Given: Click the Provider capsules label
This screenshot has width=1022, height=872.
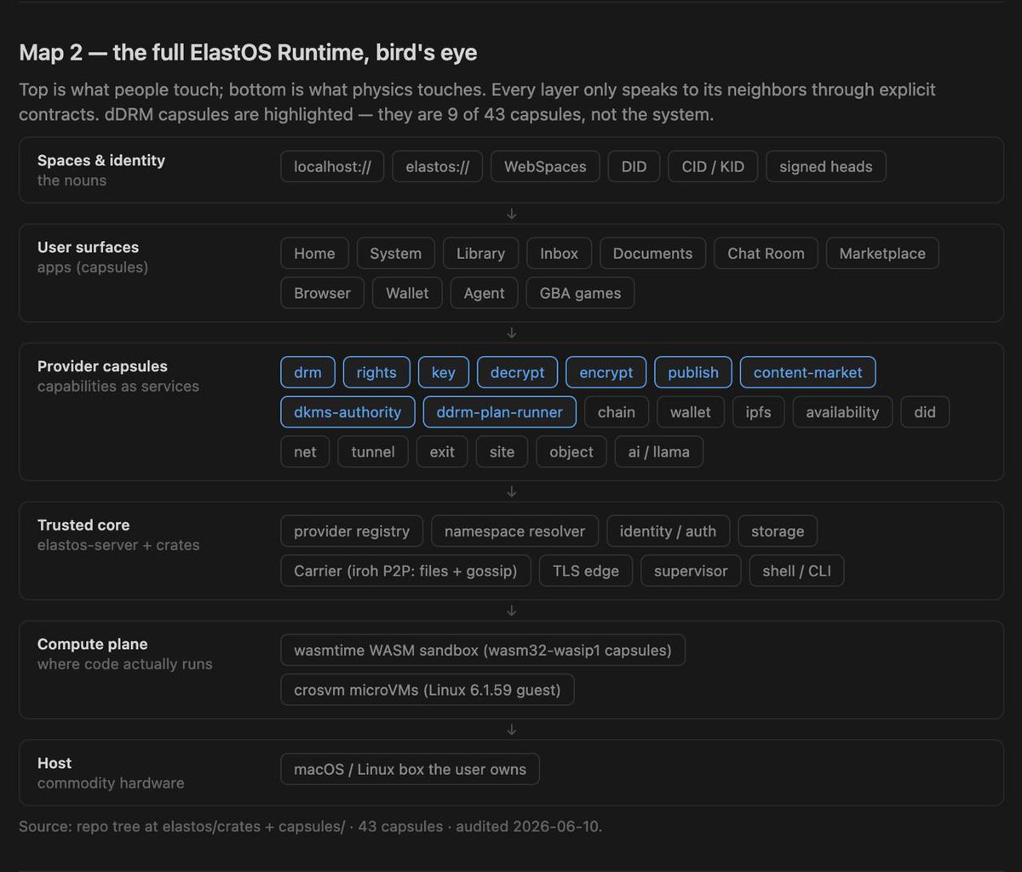Looking at the screenshot, I should coord(102,366).
